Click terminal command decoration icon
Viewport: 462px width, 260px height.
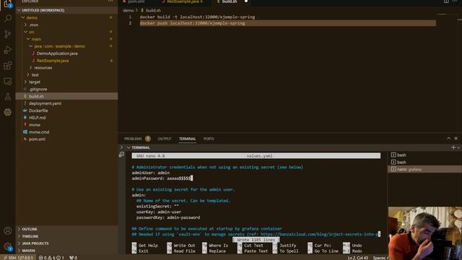pyautogui.click(x=121, y=155)
